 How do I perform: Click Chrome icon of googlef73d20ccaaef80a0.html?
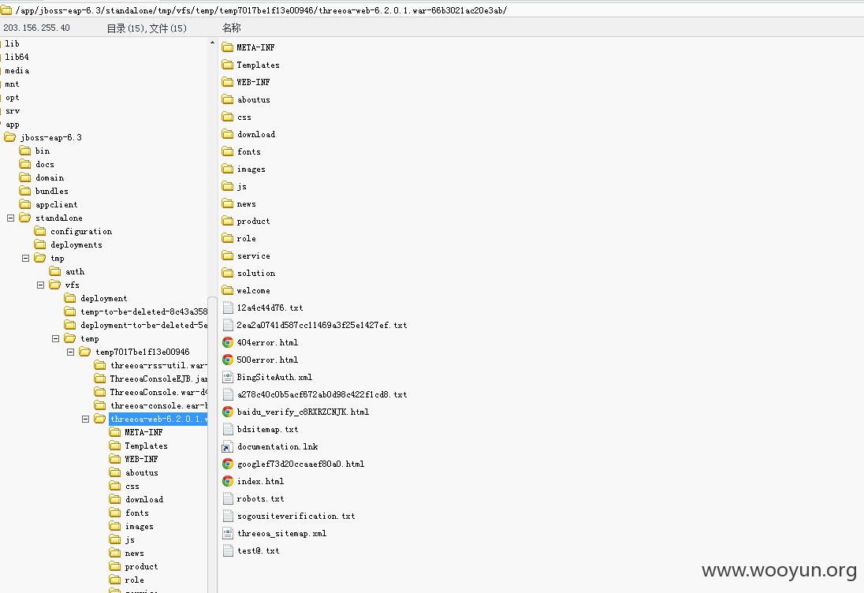tap(228, 464)
